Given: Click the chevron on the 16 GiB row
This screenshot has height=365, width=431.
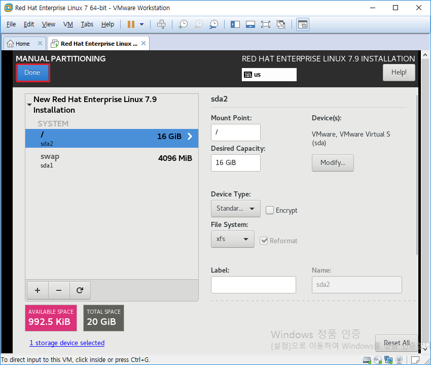Looking at the screenshot, I should pos(190,136).
